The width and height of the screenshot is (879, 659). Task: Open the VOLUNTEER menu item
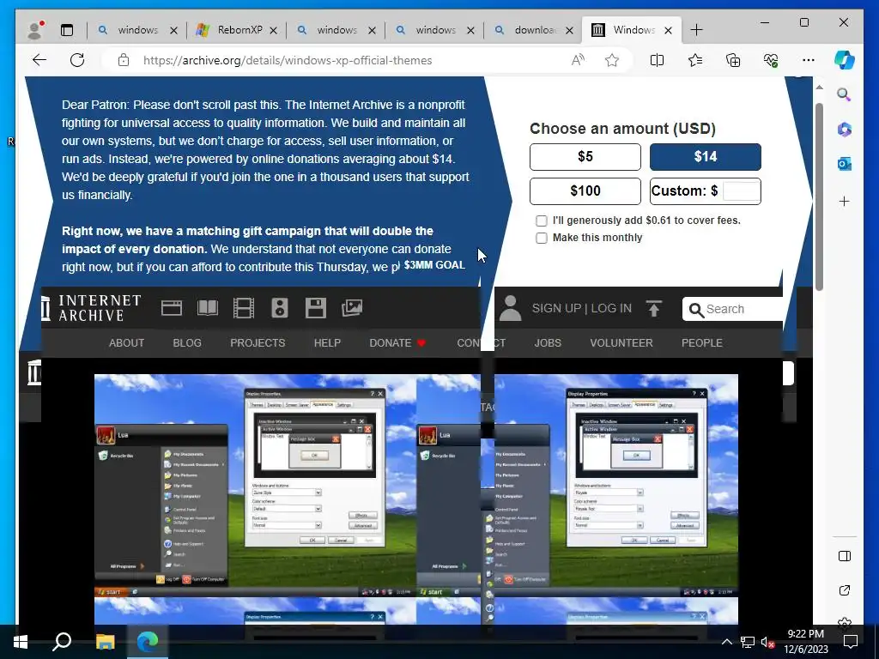click(621, 343)
